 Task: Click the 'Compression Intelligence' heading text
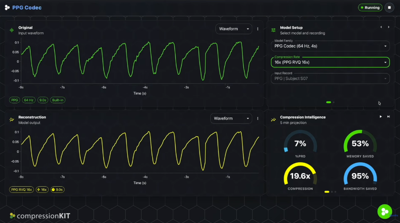click(x=303, y=117)
